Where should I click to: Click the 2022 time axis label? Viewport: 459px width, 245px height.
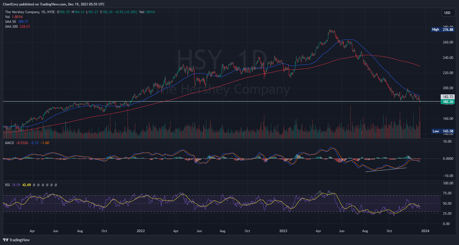click(x=141, y=231)
